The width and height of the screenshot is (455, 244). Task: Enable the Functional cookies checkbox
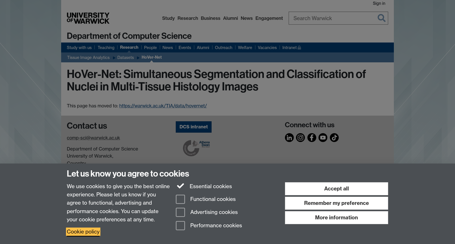180,199
